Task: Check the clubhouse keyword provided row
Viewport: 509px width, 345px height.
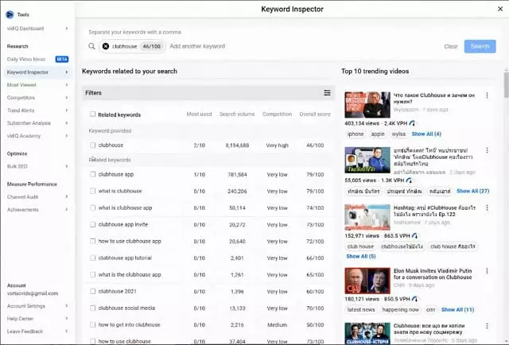Action: (92, 145)
